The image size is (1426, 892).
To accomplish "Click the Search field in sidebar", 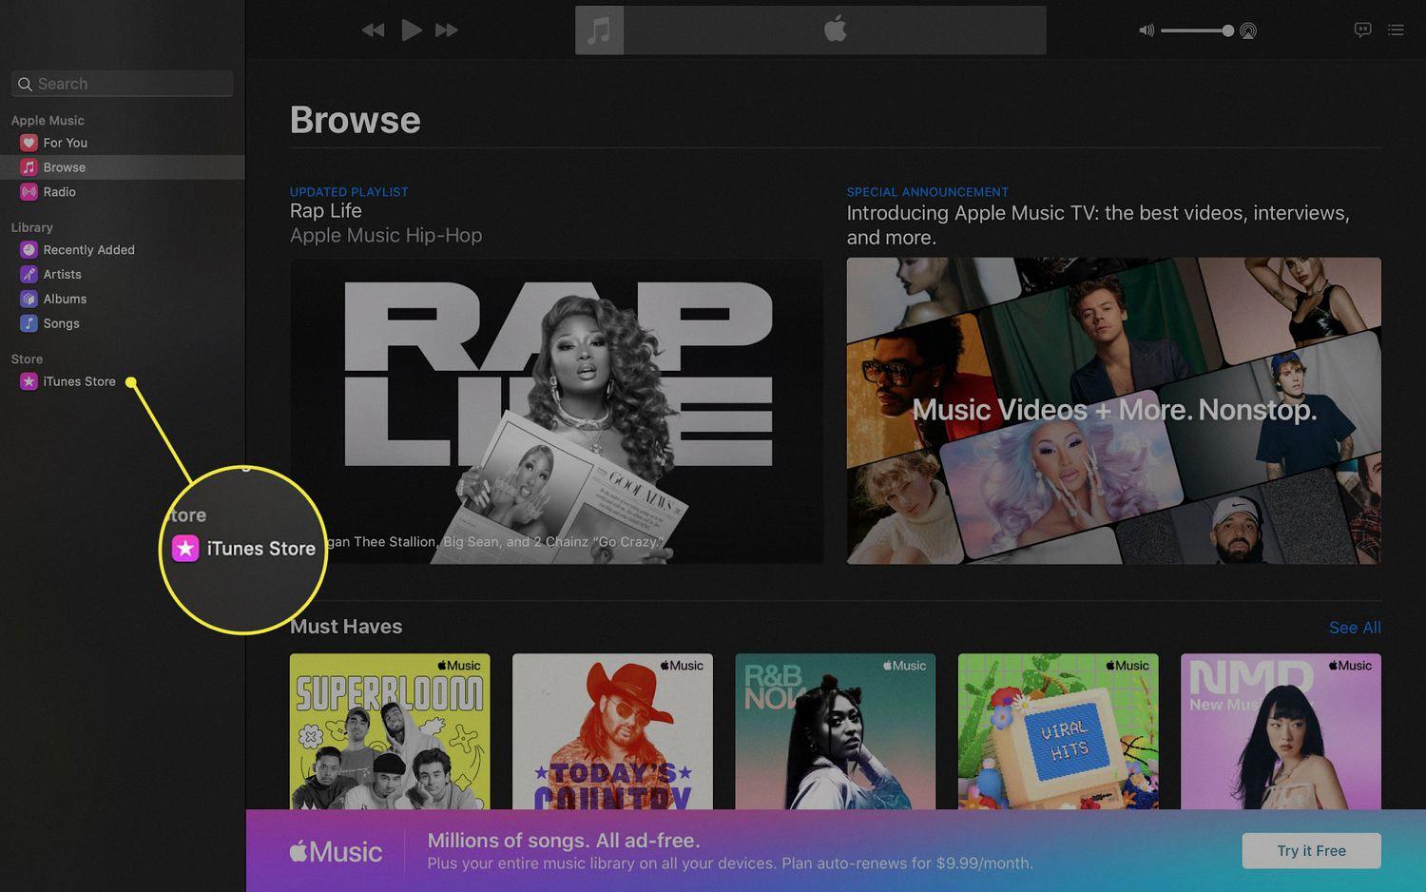I will (x=123, y=84).
